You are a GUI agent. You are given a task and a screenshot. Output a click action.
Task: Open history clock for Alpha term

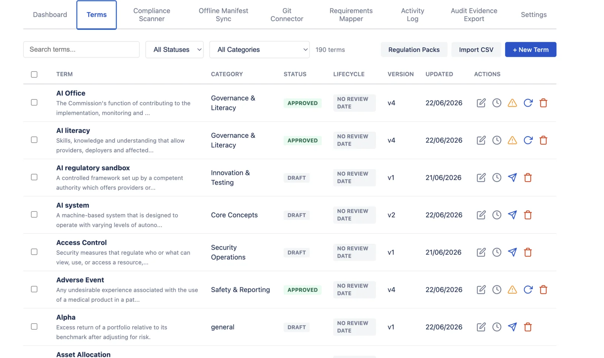pos(497,327)
